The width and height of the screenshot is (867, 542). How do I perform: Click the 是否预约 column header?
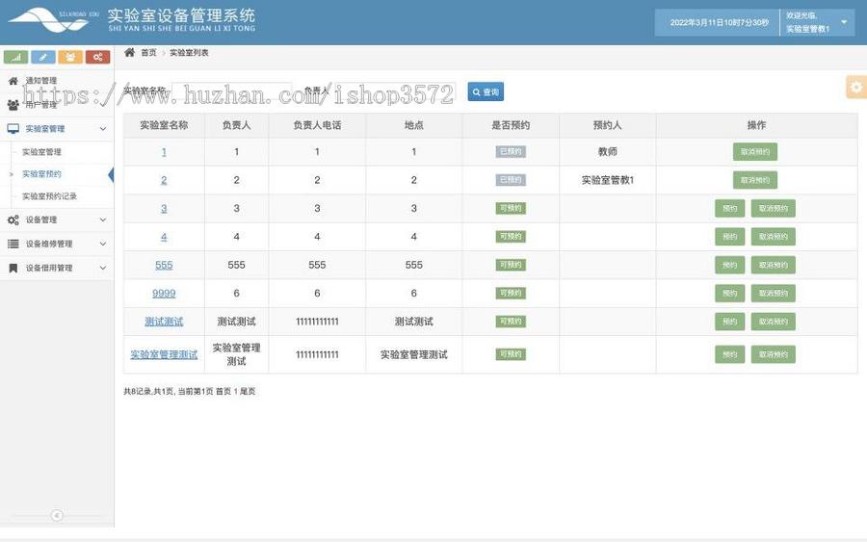coord(511,125)
